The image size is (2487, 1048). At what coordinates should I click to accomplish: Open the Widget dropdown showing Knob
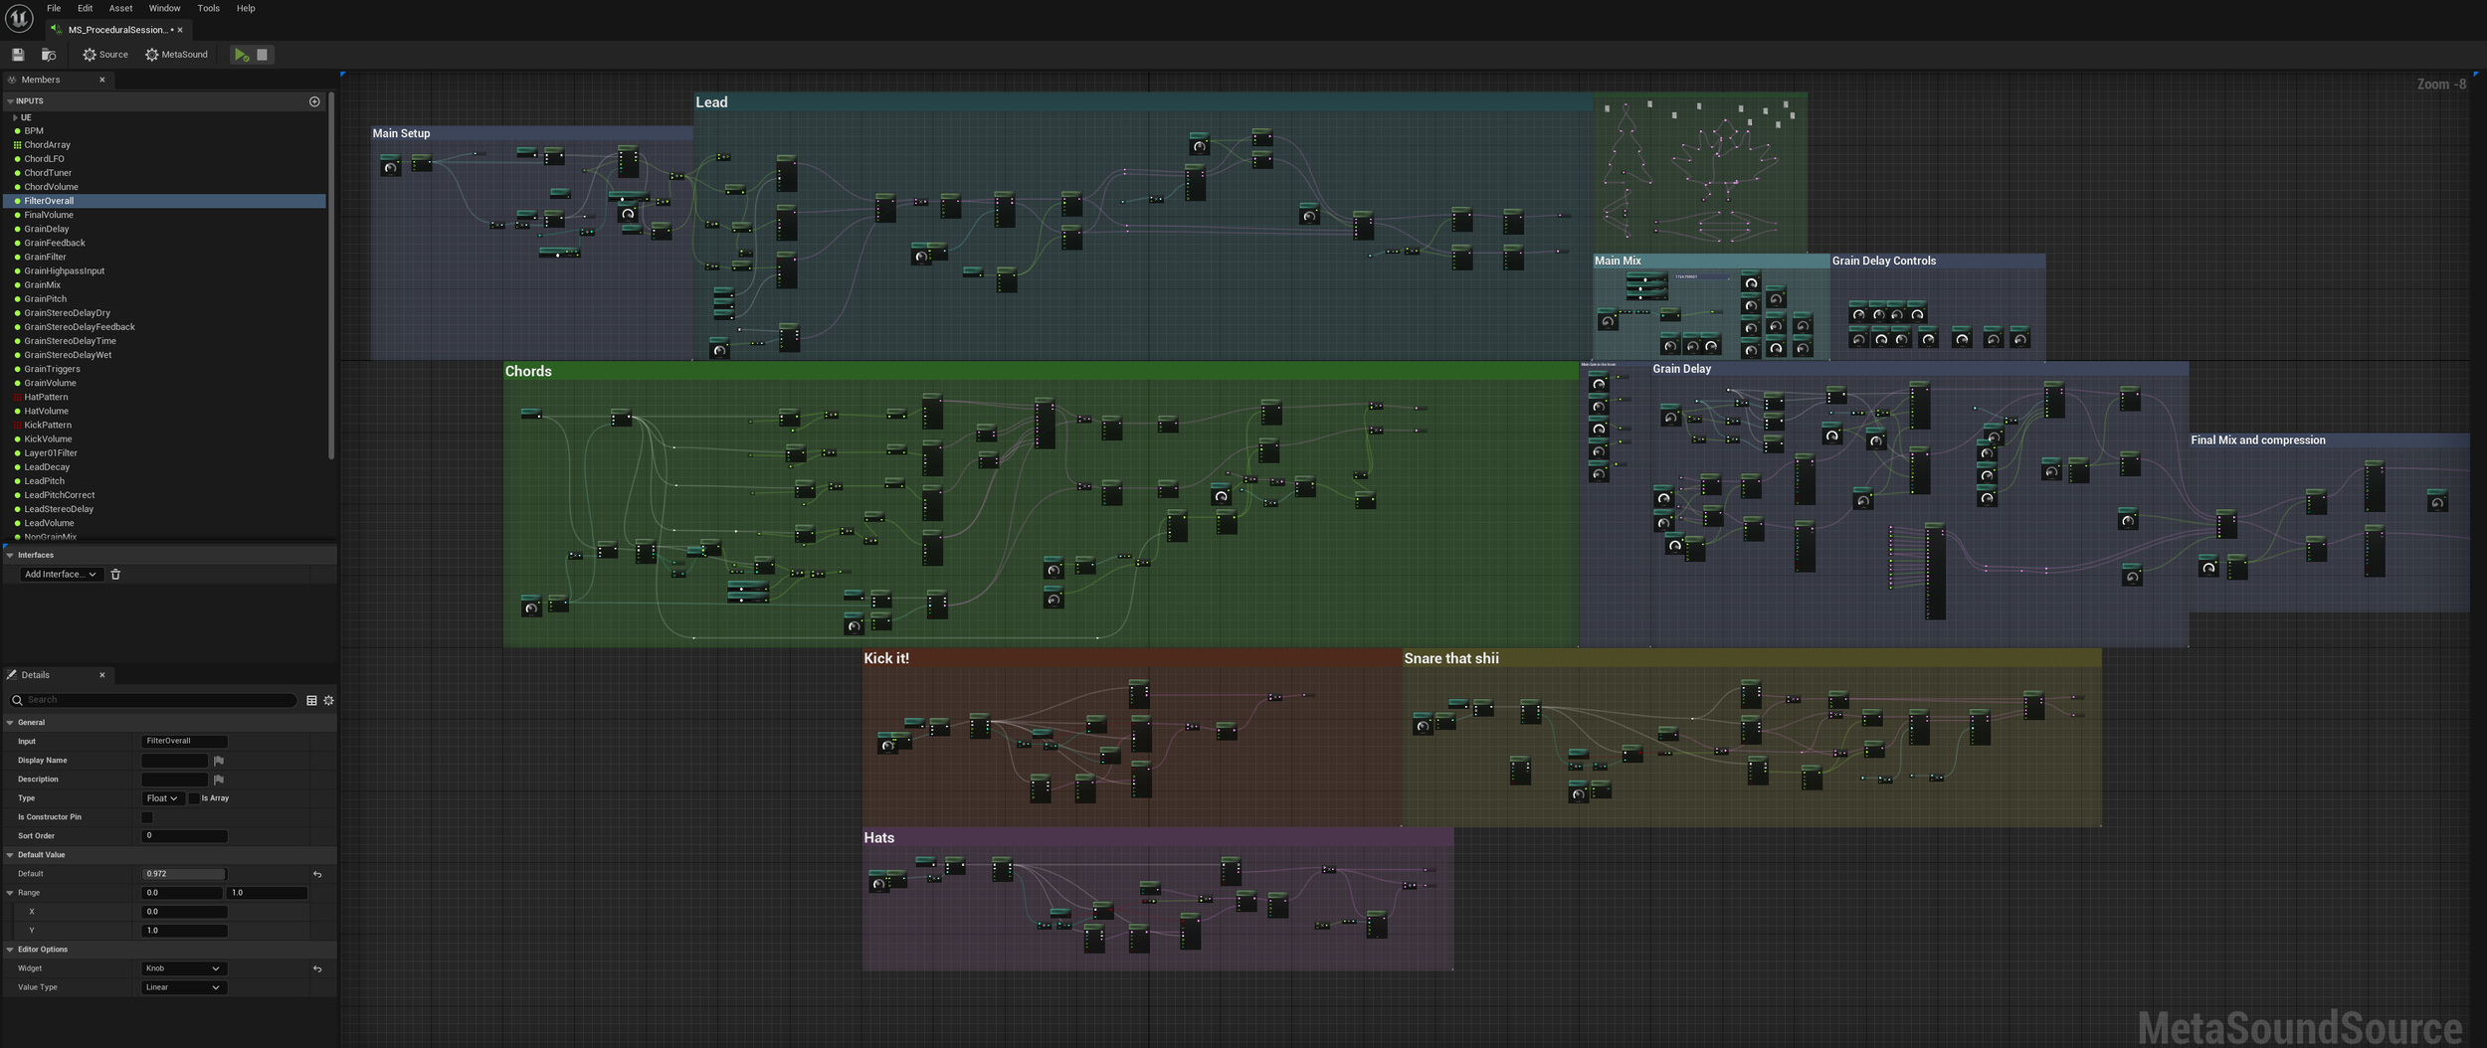pos(184,968)
